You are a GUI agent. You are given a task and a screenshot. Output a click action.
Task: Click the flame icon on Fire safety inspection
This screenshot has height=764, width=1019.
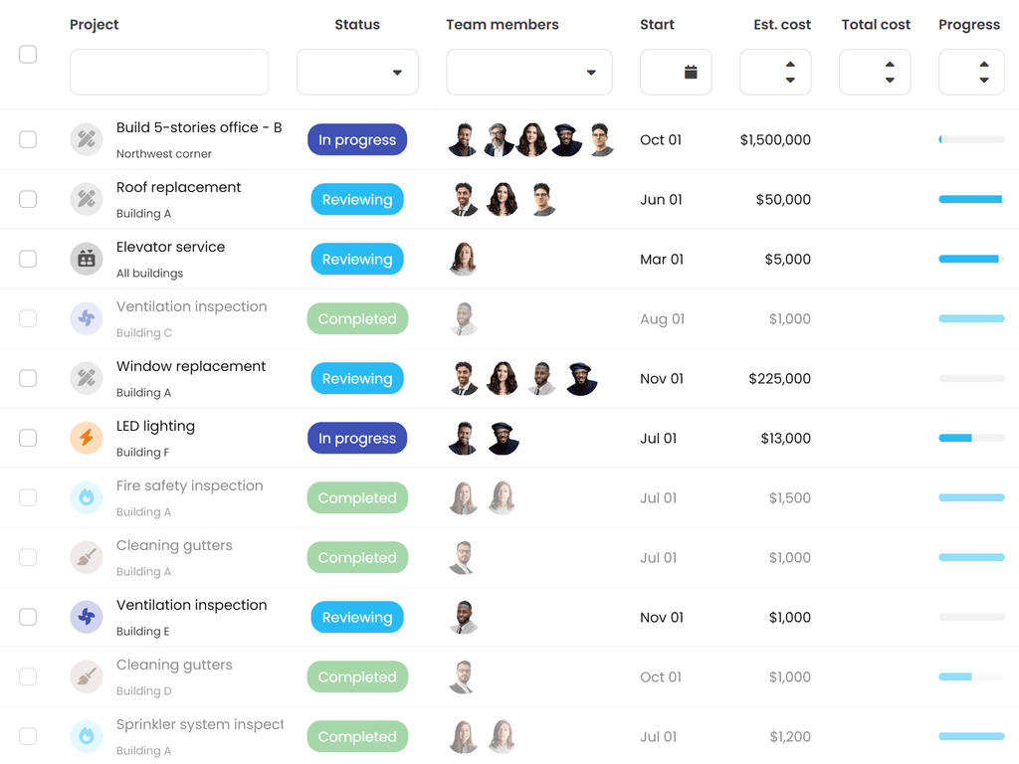click(86, 497)
